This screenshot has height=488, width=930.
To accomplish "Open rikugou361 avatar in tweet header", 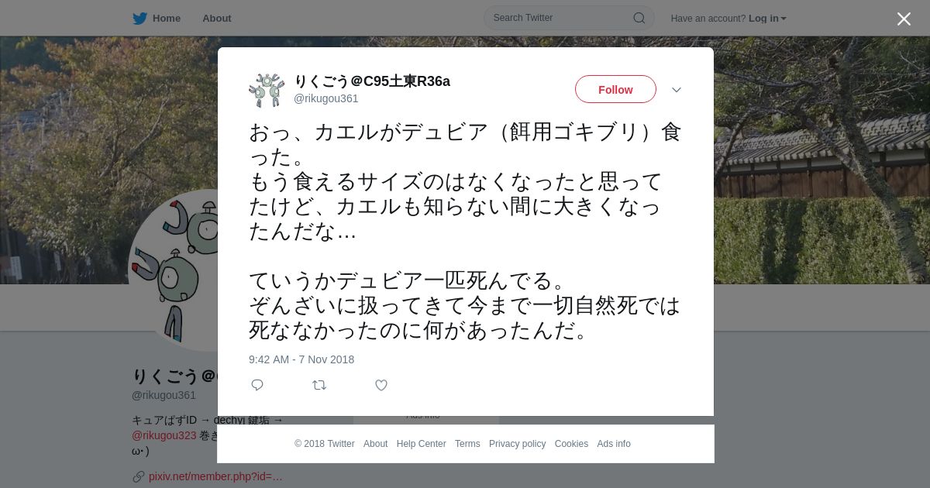I will click(x=267, y=90).
